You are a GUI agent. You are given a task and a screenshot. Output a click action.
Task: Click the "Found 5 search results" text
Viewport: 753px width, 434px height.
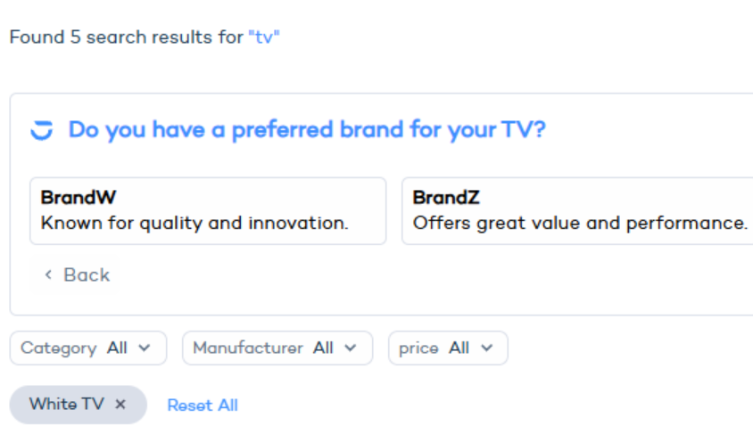tap(125, 37)
